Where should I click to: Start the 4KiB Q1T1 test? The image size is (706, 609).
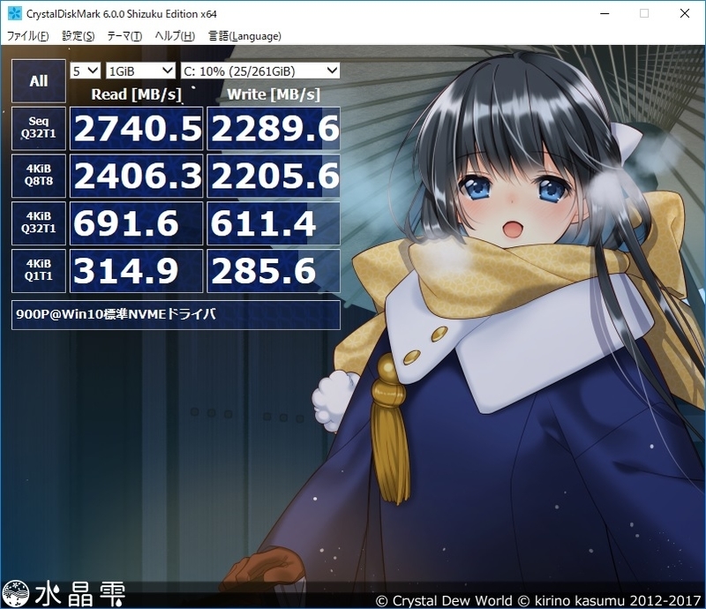pyautogui.click(x=39, y=271)
